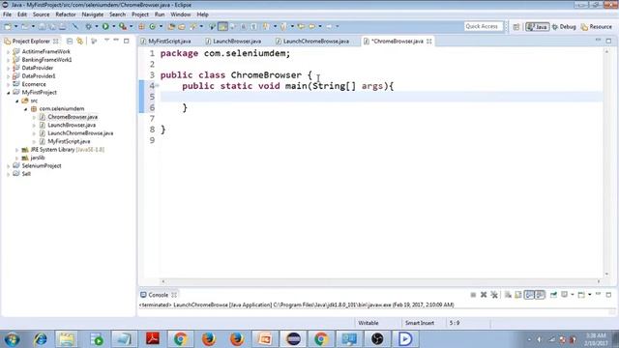Open the Window menu

[181, 14]
